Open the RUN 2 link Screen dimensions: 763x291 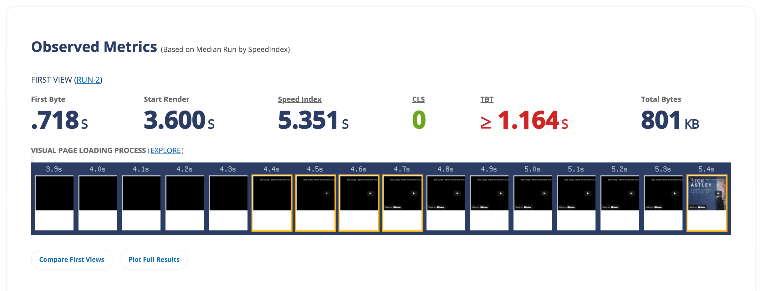pyautogui.click(x=88, y=80)
